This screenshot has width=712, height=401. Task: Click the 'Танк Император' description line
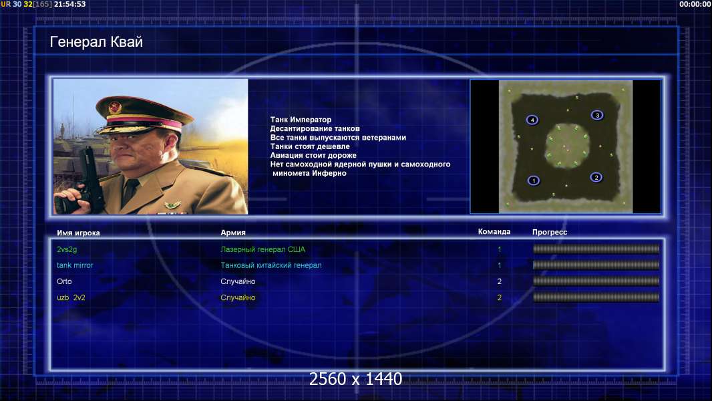[x=301, y=120]
